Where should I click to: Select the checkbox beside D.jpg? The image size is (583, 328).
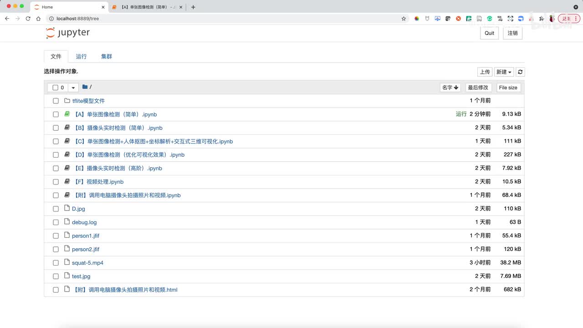coord(56,209)
